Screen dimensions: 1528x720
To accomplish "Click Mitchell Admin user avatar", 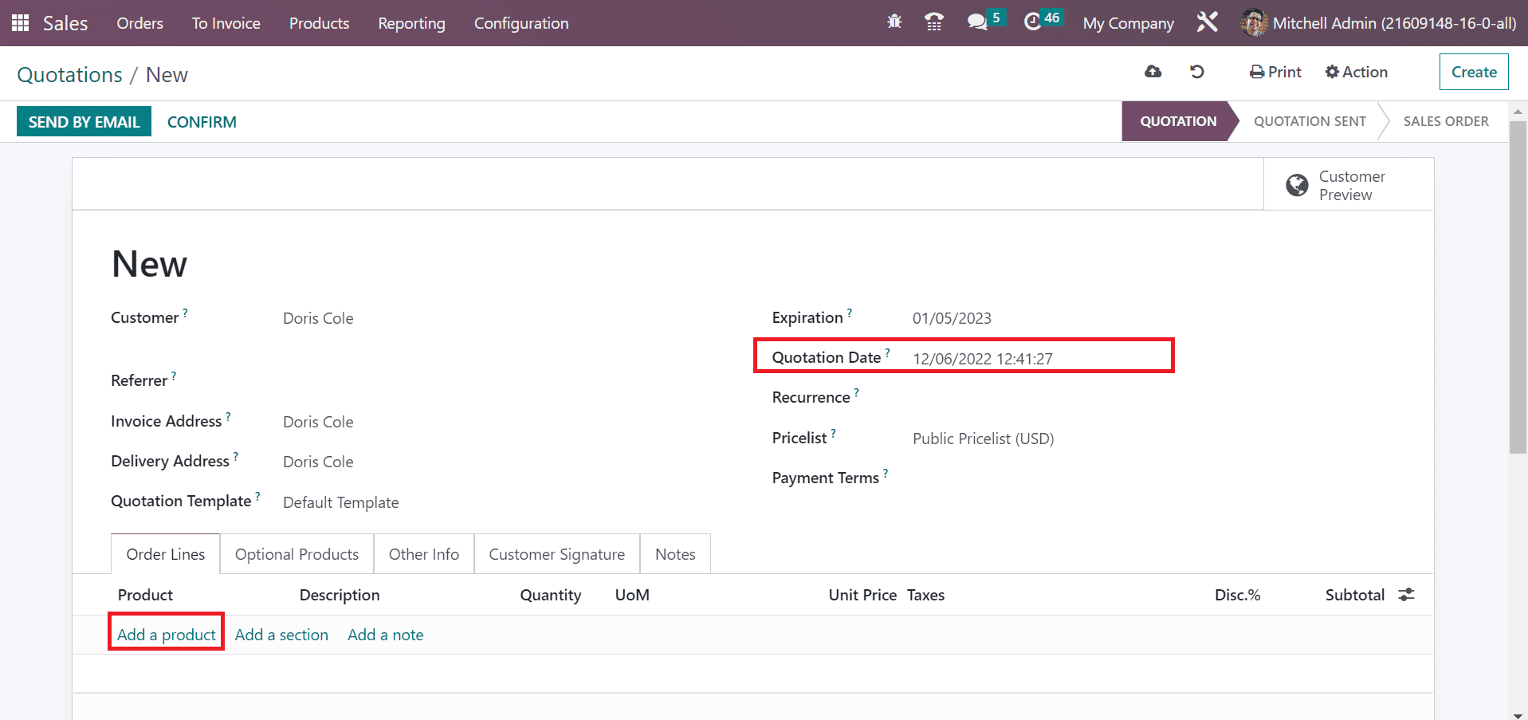I will pos(1253,23).
